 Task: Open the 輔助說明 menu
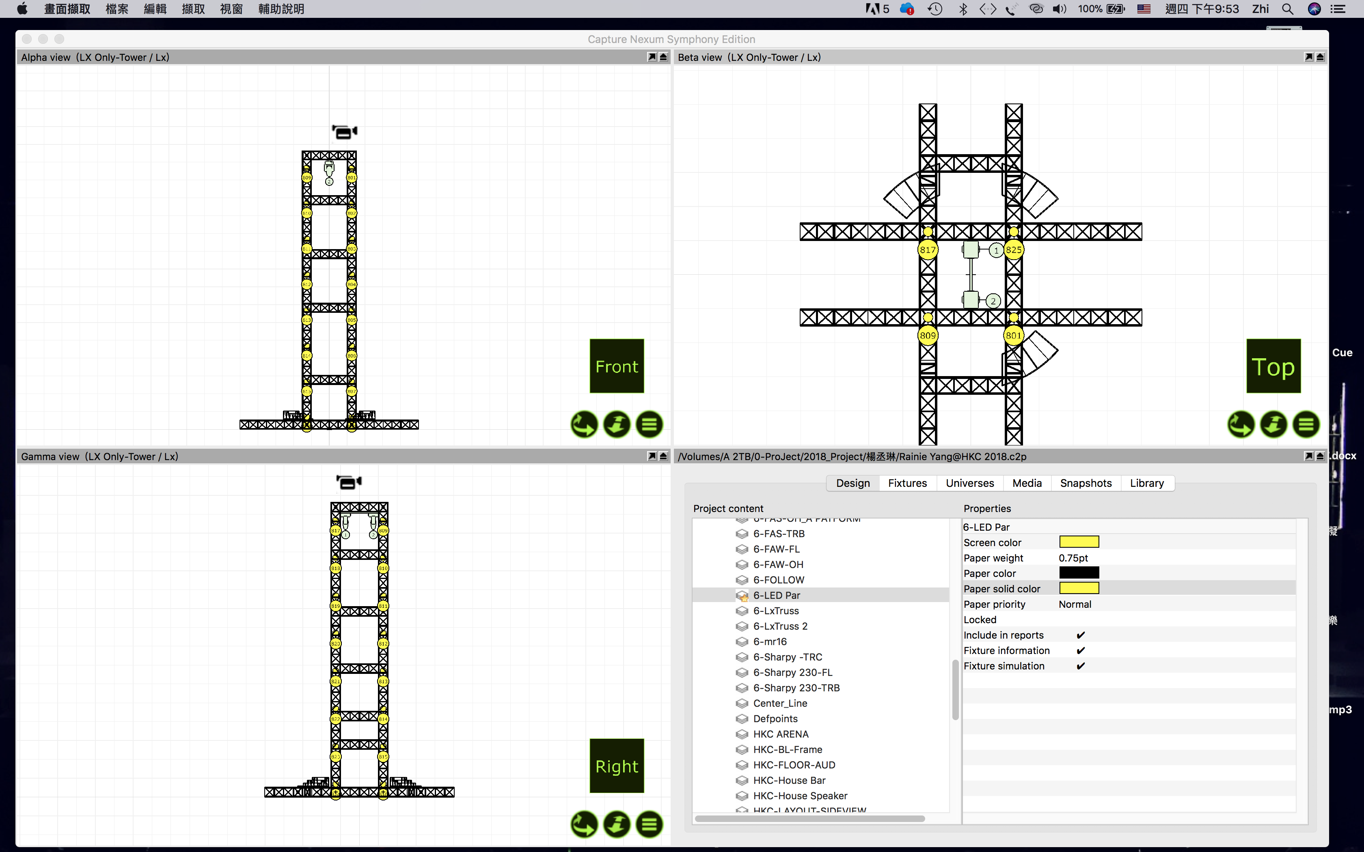281,9
